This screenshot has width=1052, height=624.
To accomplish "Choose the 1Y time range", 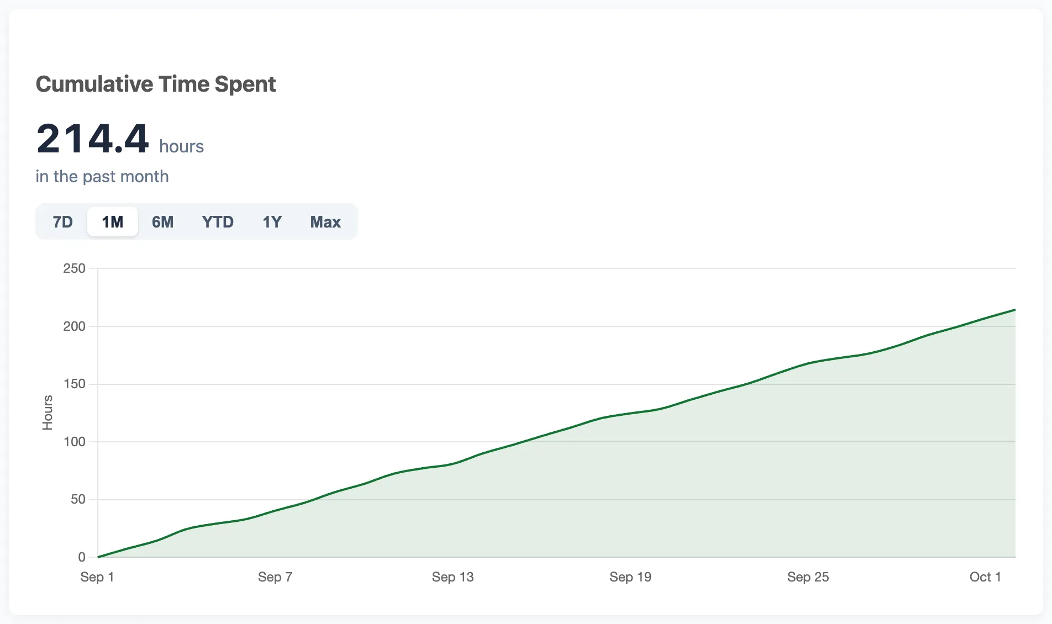I will click(272, 222).
